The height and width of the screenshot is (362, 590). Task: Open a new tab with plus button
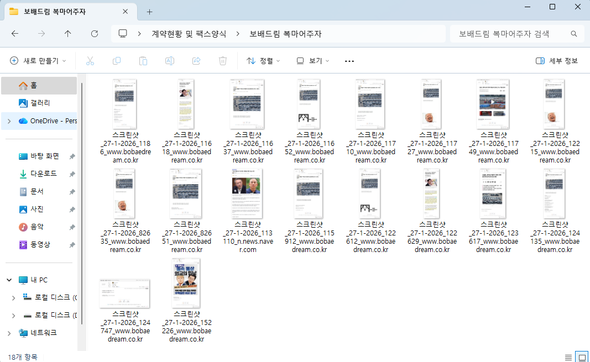point(149,12)
